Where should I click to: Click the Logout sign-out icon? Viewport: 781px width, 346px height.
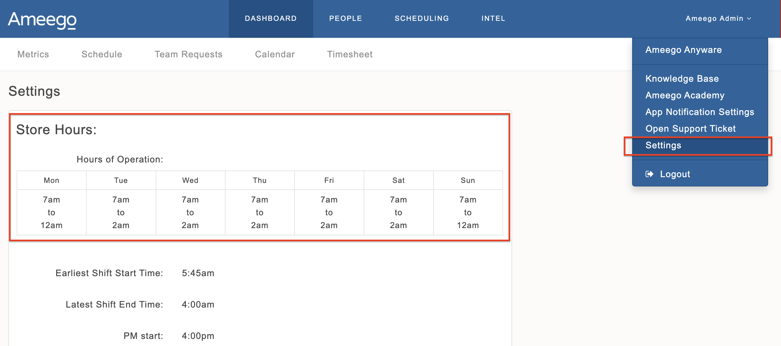click(x=649, y=174)
